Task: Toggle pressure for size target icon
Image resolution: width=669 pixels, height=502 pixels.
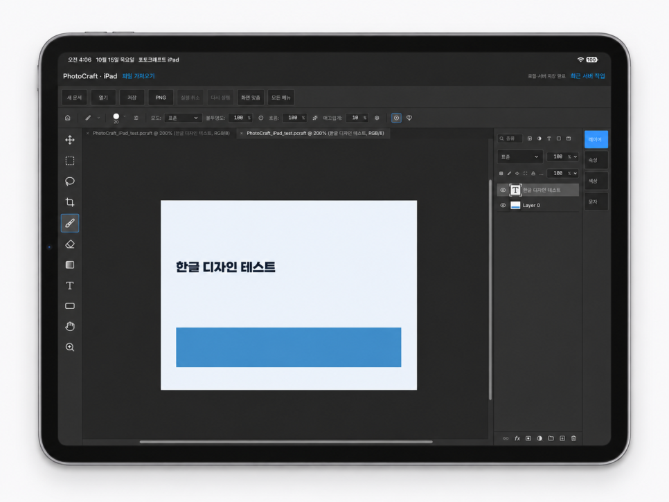Action: [396, 118]
